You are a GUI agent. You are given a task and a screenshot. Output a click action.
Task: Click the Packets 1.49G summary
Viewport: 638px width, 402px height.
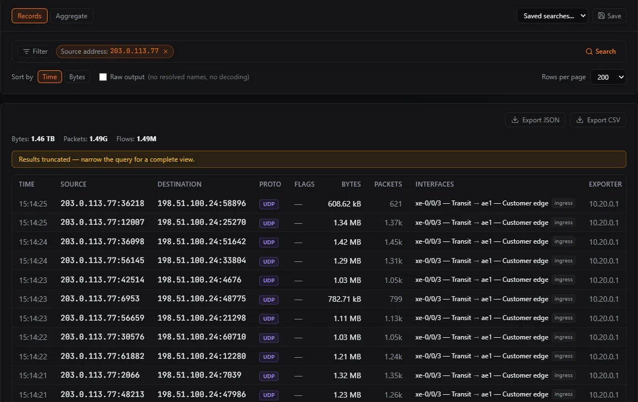tap(85, 139)
